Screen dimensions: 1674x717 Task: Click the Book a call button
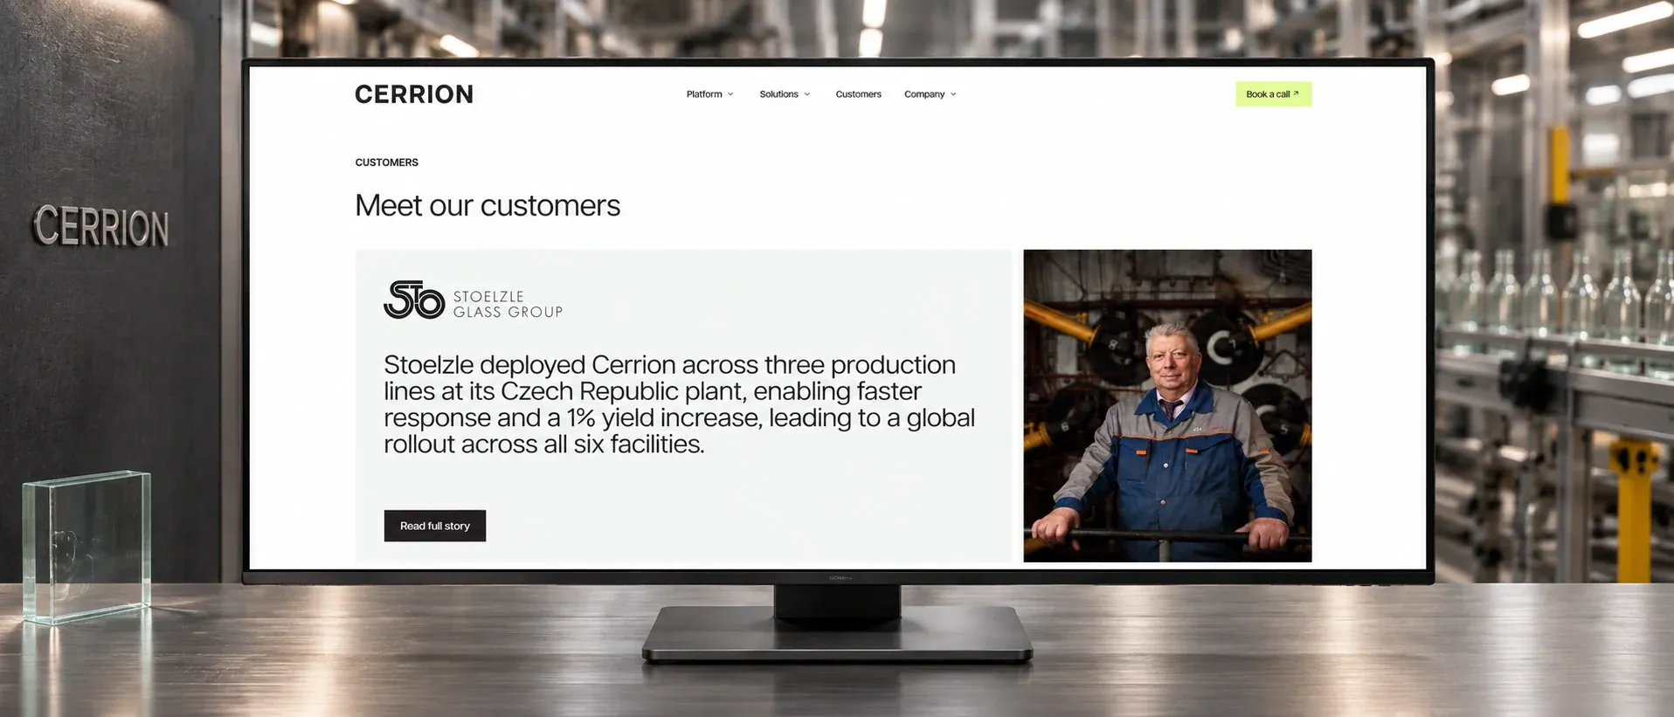pos(1273,94)
